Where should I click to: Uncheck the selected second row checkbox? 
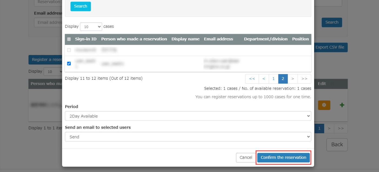(x=69, y=64)
